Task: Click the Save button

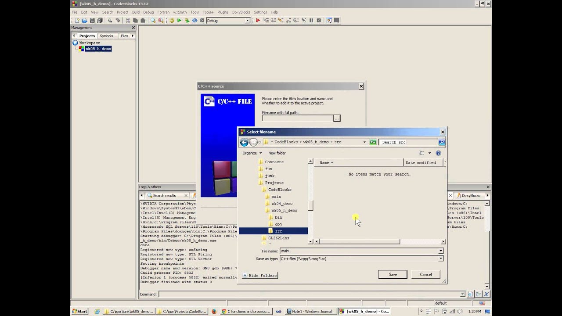Action: click(x=393, y=274)
